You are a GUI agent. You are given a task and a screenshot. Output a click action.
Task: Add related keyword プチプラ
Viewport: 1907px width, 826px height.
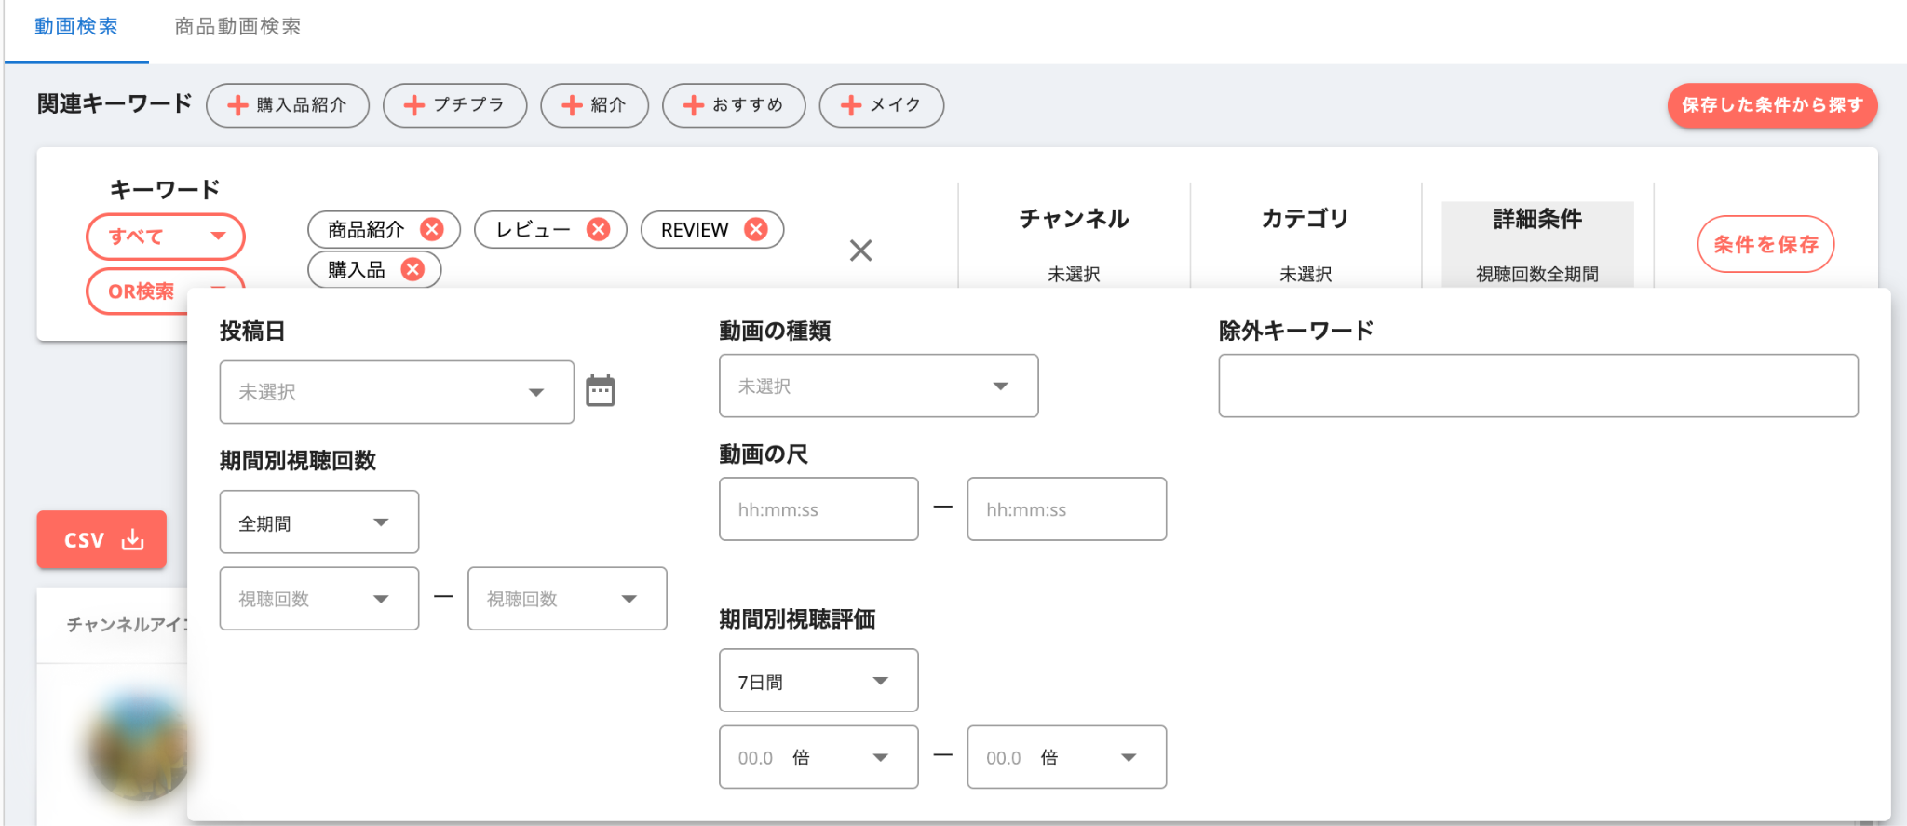454,105
